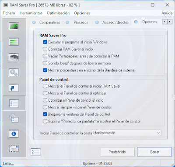Open the gears processes sidebar icon

click(14, 72)
